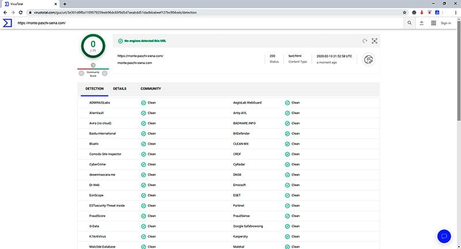The width and height of the screenshot is (461, 249).
Task: Open the Chrome three-dot menu
Action: pos(456,12)
